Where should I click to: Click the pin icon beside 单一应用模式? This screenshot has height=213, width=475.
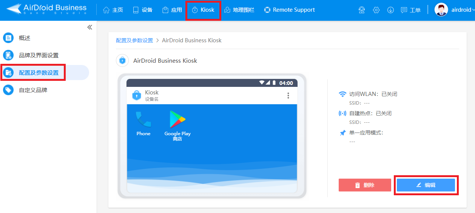(x=342, y=133)
